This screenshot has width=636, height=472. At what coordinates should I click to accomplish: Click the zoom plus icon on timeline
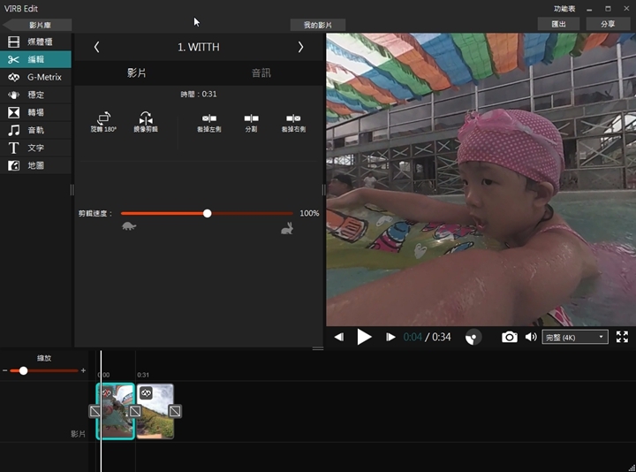coord(83,370)
